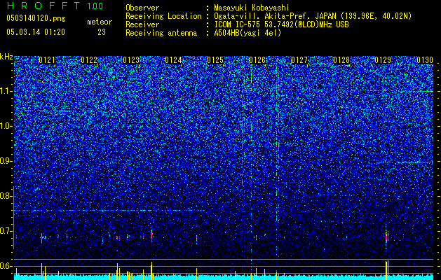Click the 0128 time marker
The image size is (441, 280).
click(341, 60)
